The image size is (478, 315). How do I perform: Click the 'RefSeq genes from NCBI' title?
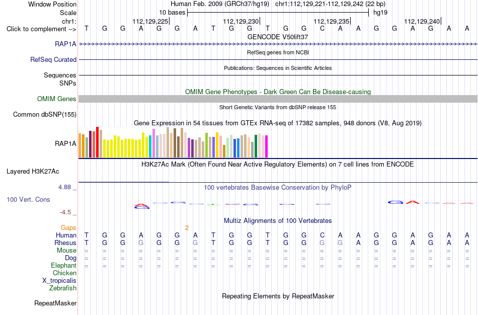(x=278, y=52)
